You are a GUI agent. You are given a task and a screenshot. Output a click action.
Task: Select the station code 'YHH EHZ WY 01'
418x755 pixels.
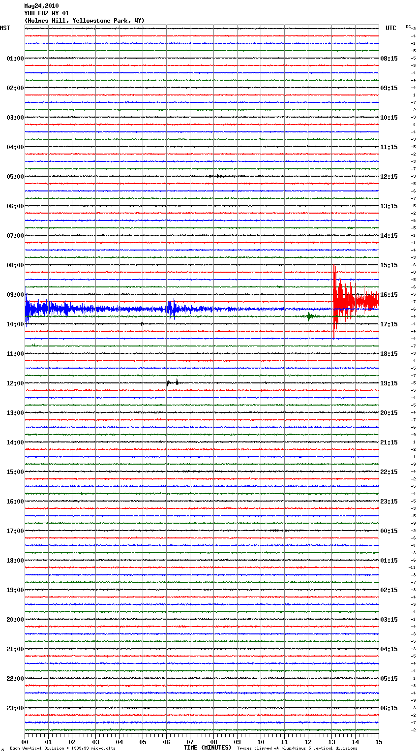(x=47, y=13)
